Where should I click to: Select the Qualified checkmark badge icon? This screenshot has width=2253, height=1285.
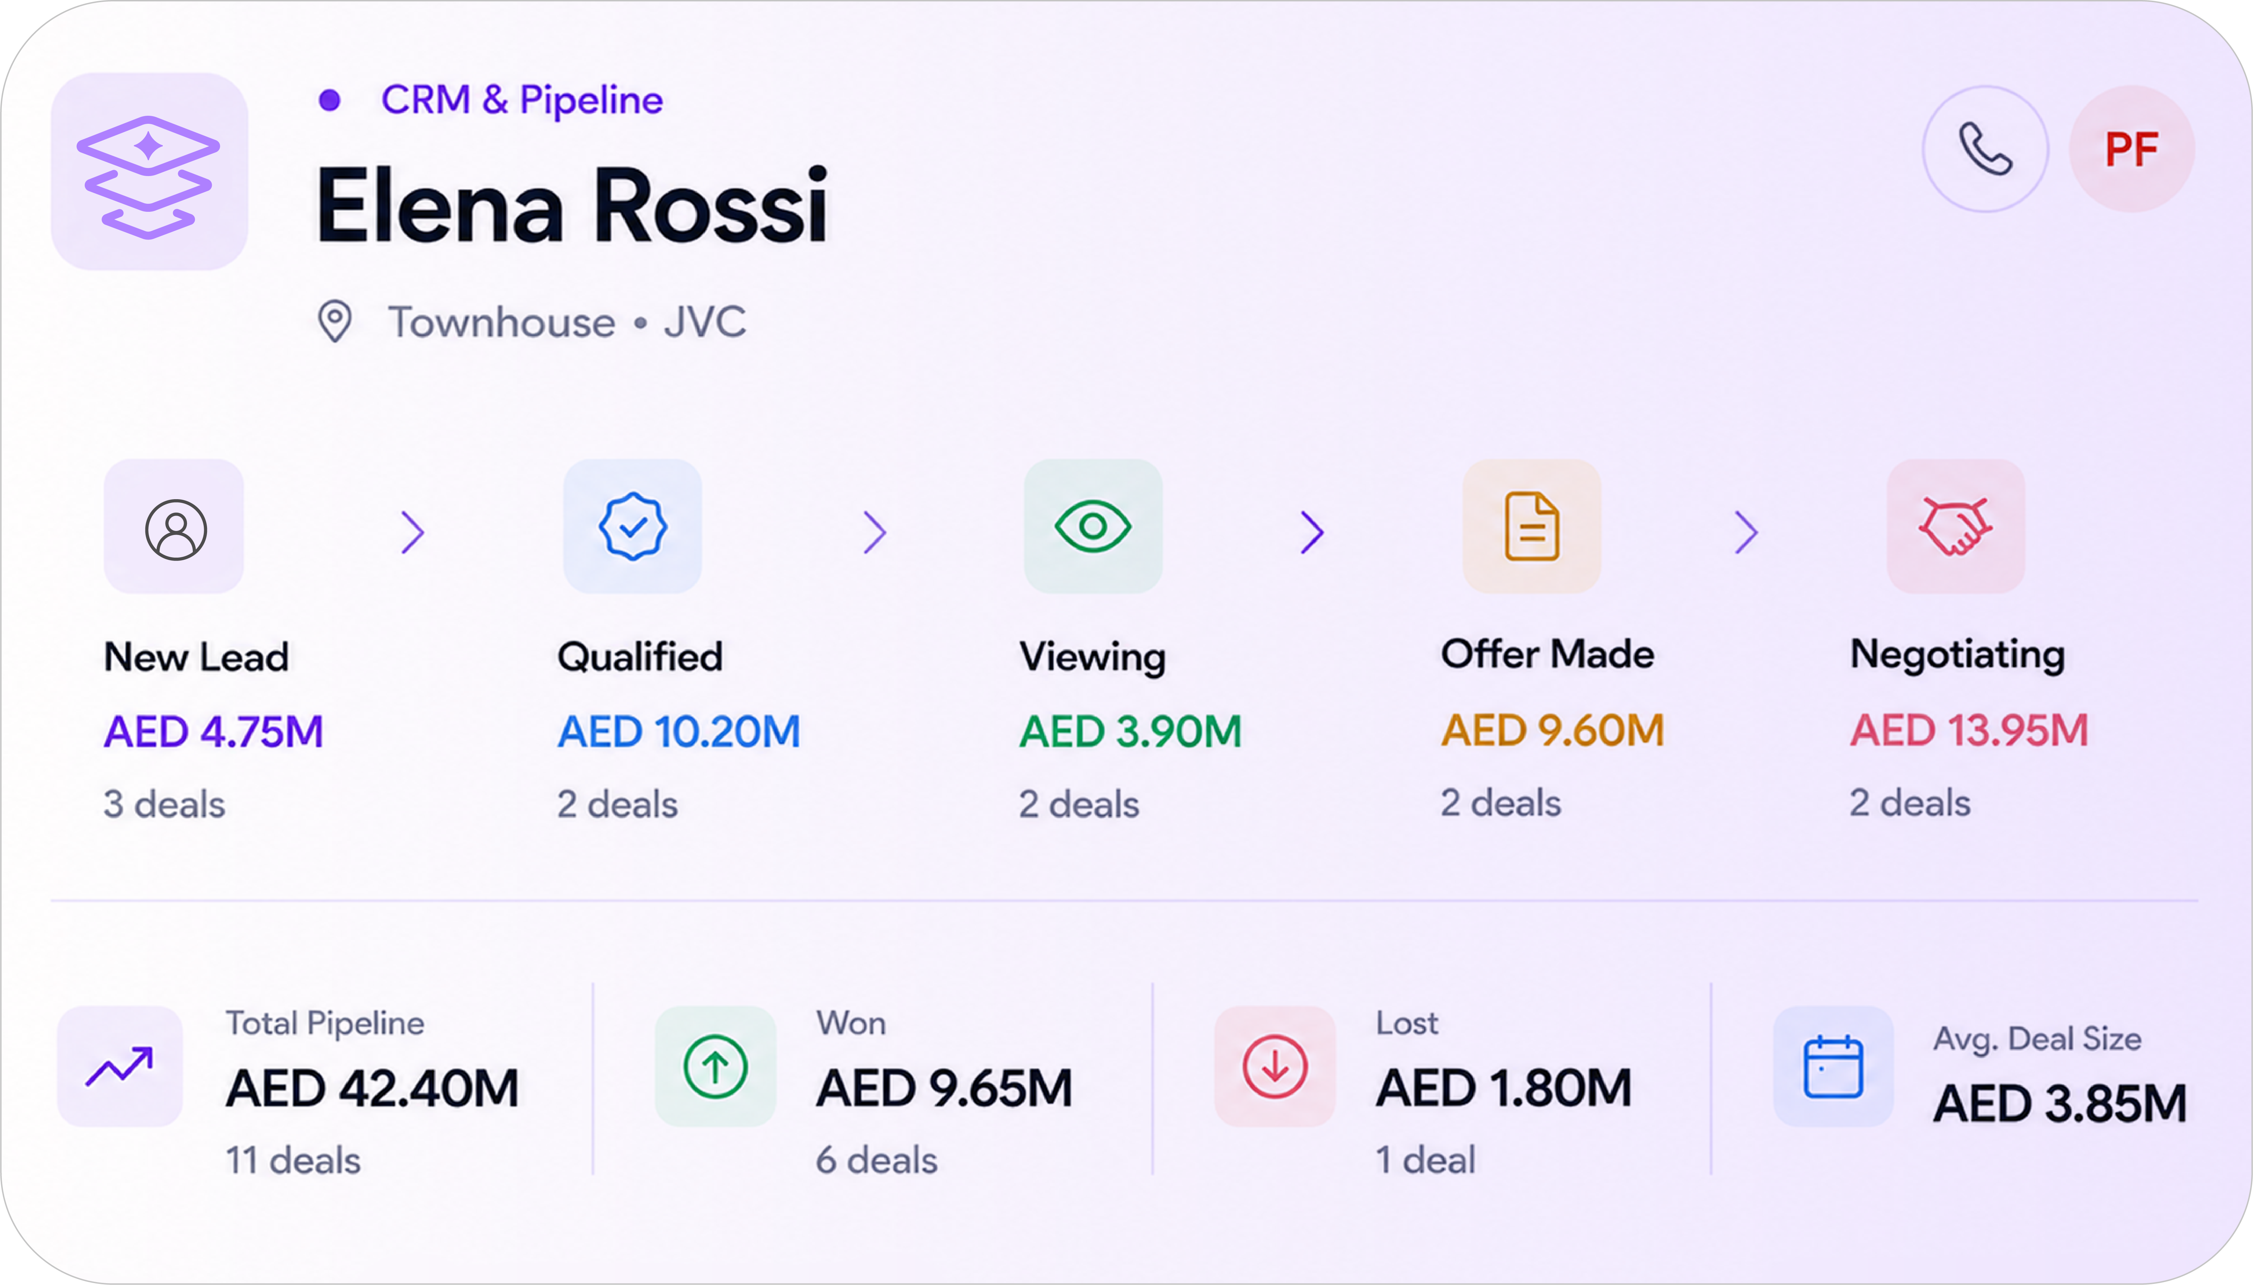tap(633, 527)
